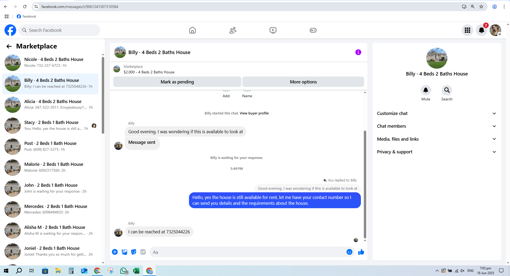This screenshot has width=510, height=276.
Task: Click Billy's listing thumbnail in right panel
Action: [x=437, y=58]
